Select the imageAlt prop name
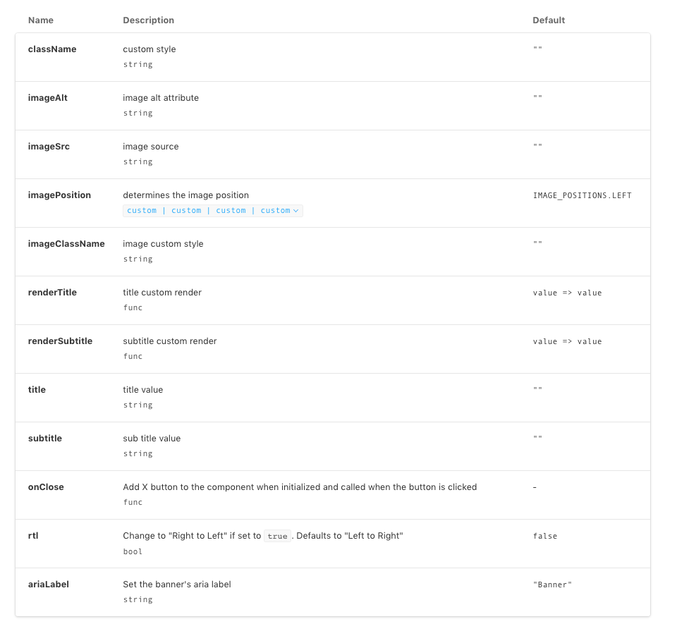The image size is (689, 624). (48, 98)
